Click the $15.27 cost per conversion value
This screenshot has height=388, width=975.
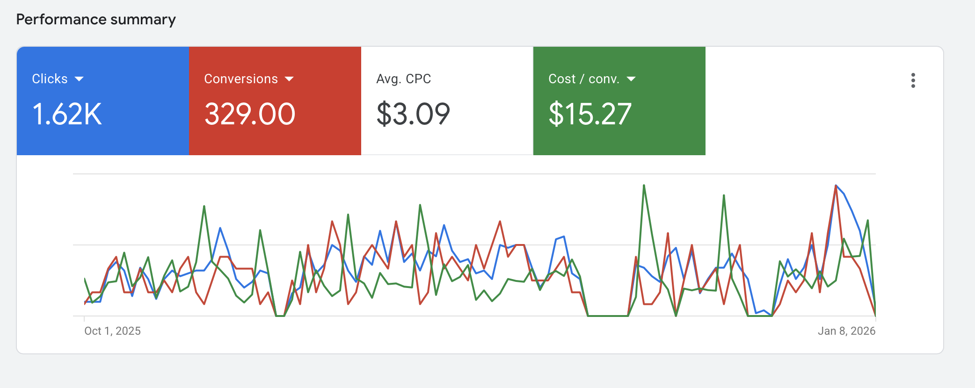point(590,114)
